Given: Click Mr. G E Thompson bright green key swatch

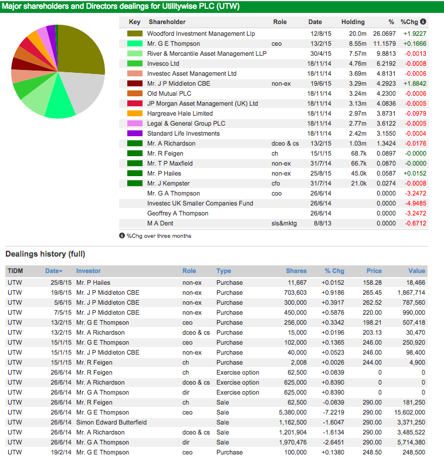Looking at the screenshot, I should click(135, 43).
